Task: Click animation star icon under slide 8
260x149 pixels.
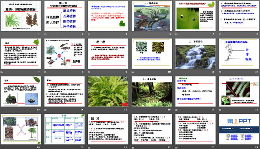Action: click(45, 72)
